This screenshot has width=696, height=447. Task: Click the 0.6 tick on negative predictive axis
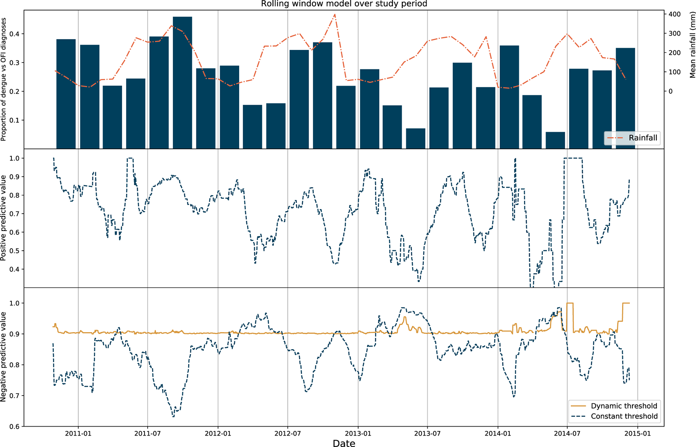tap(15, 427)
